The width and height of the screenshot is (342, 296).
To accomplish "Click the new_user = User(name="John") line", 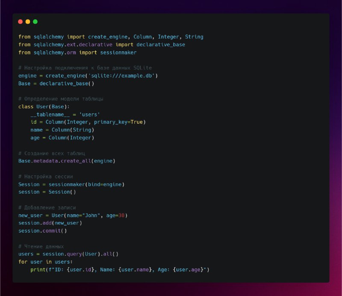I will pos(73,215).
